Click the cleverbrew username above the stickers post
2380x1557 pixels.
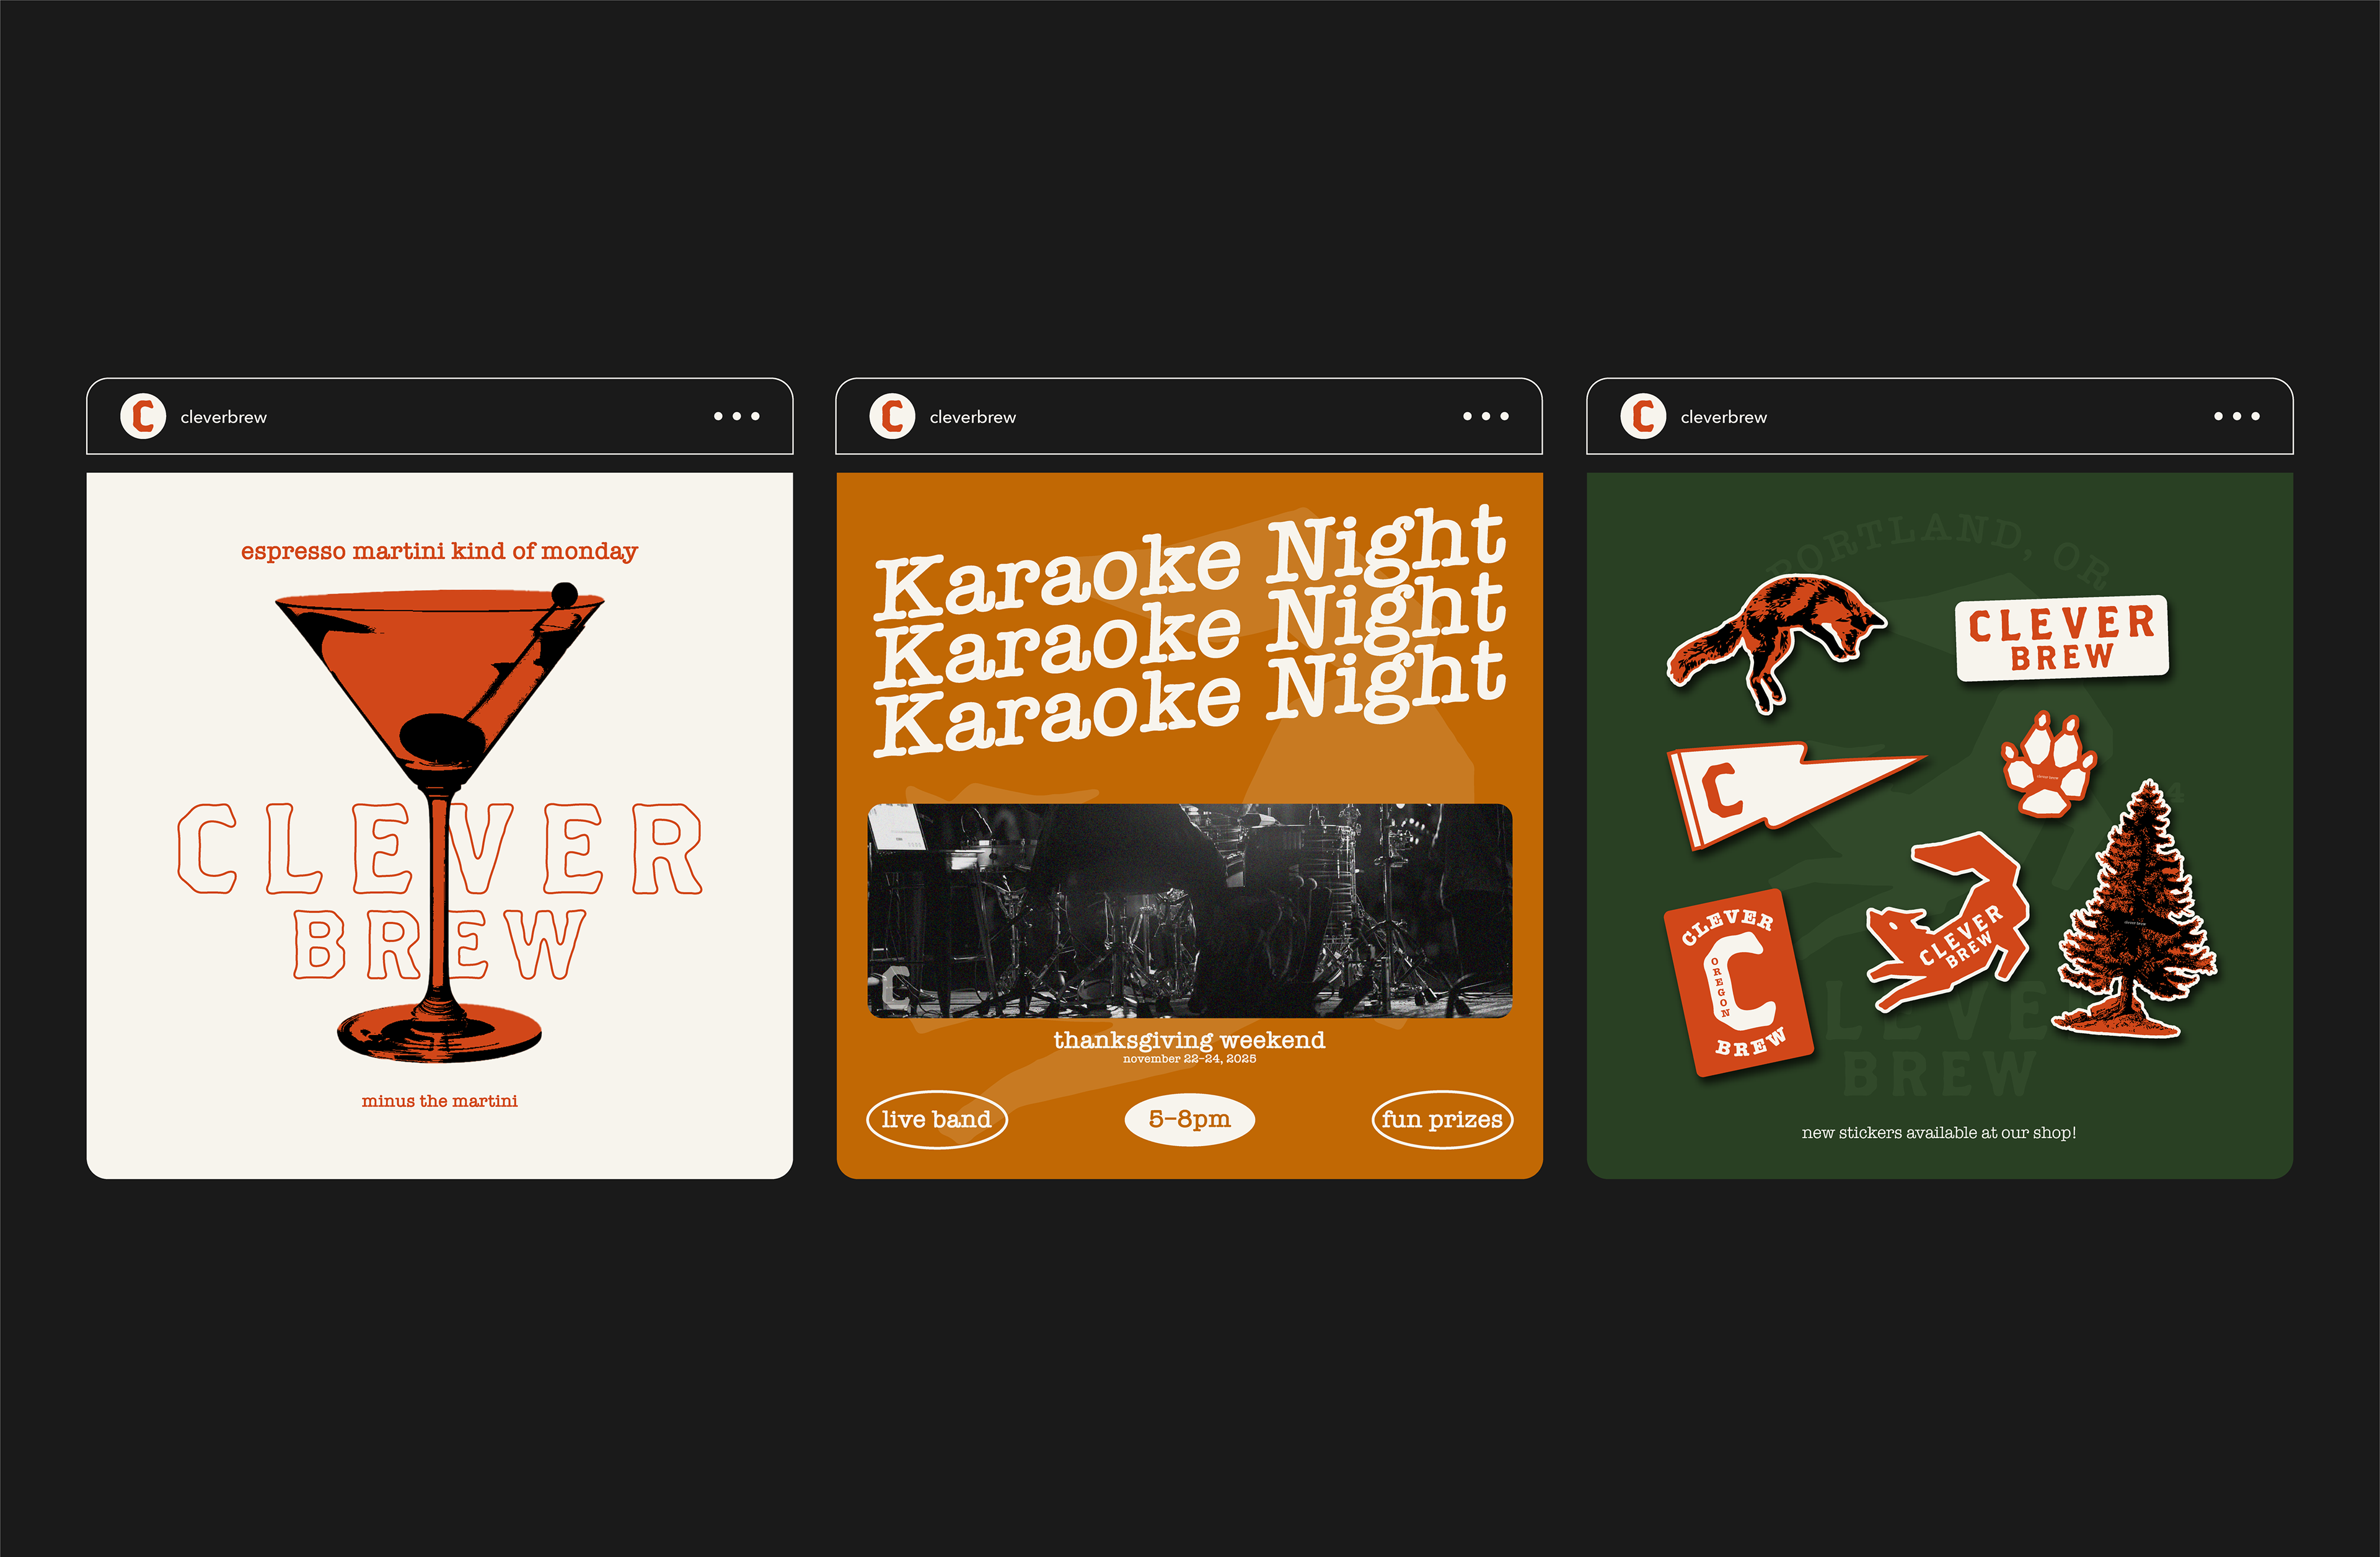pos(1723,417)
